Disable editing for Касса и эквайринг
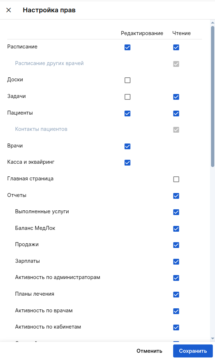The image size is (215, 360). pos(127,162)
